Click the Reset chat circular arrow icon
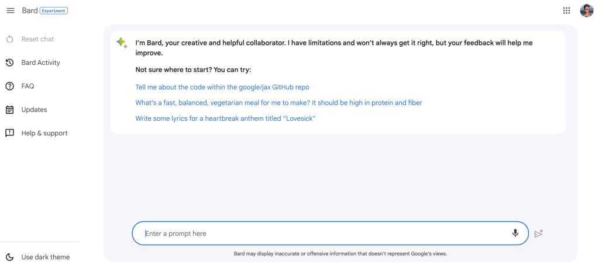This screenshot has height=268, width=599. (10, 39)
